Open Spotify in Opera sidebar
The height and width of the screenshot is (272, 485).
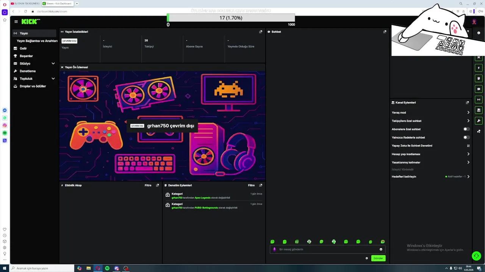(5, 133)
